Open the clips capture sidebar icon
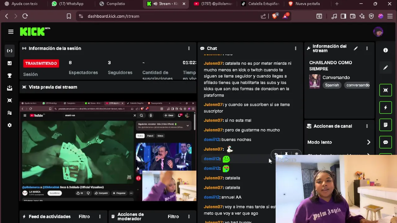397x223 pixels. (10, 100)
